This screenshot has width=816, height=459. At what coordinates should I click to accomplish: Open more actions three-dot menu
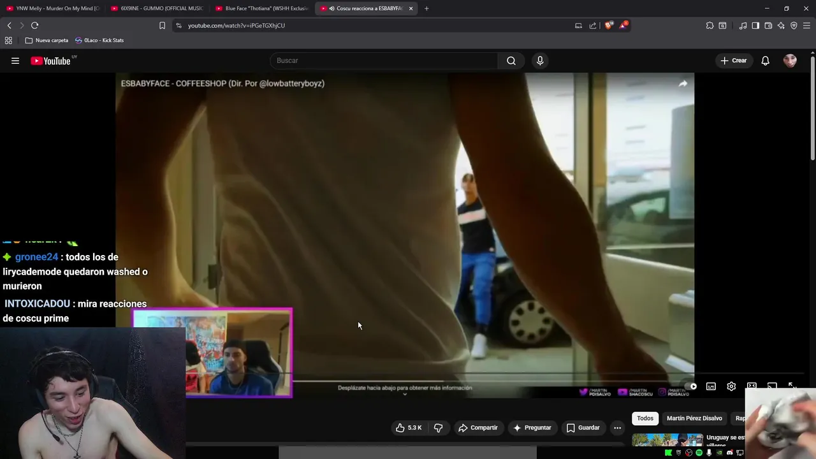coord(617,428)
